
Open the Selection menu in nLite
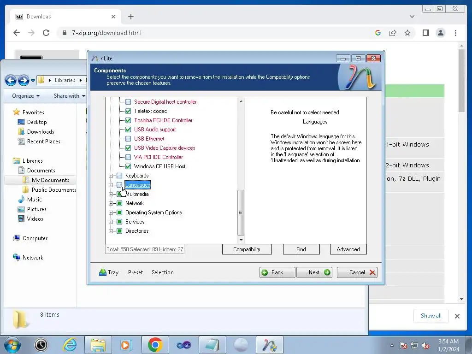tap(163, 272)
